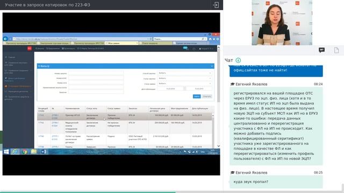344x193 pixels.
Task: Collapse the blue 'Фильтр' panel header
Action: tap(125, 66)
